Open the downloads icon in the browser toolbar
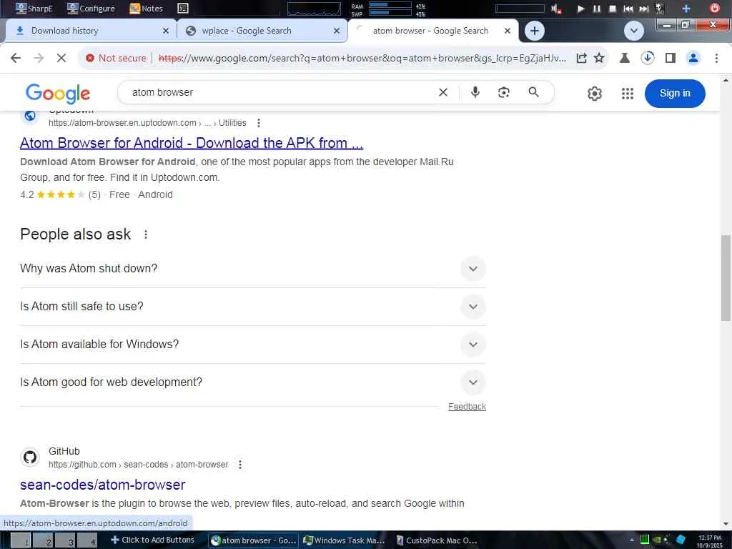 tap(648, 58)
